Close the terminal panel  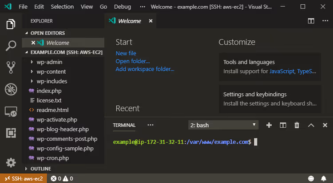[325, 125]
